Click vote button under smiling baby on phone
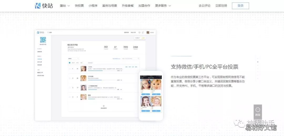The height and width of the screenshot is (136, 284). click(x=156, y=94)
